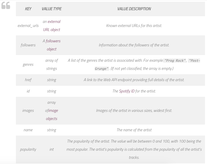Select the followers key cell
The height and width of the screenshot is (164, 207).
28,45
